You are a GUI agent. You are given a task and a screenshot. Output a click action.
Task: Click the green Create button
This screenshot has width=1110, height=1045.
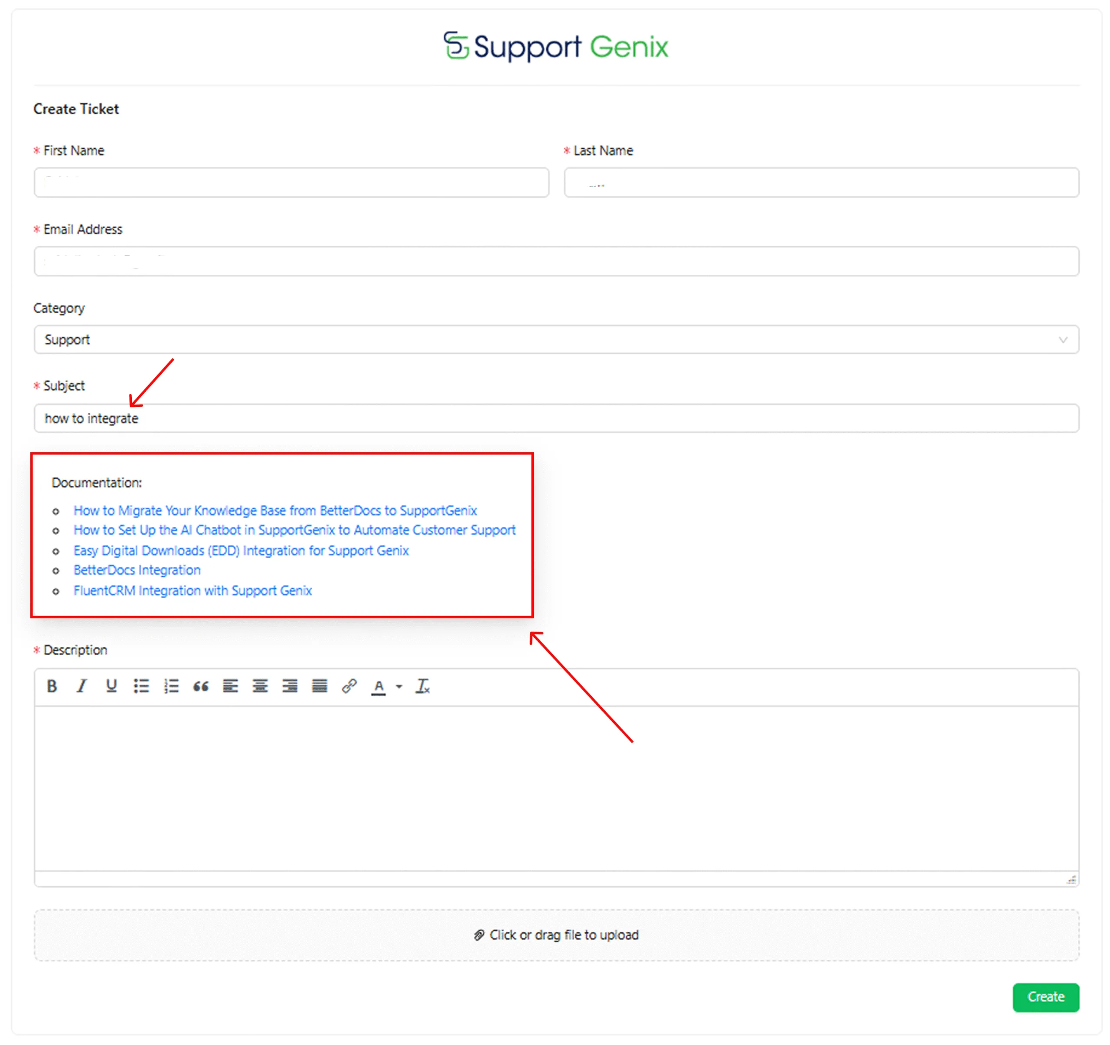coord(1045,997)
